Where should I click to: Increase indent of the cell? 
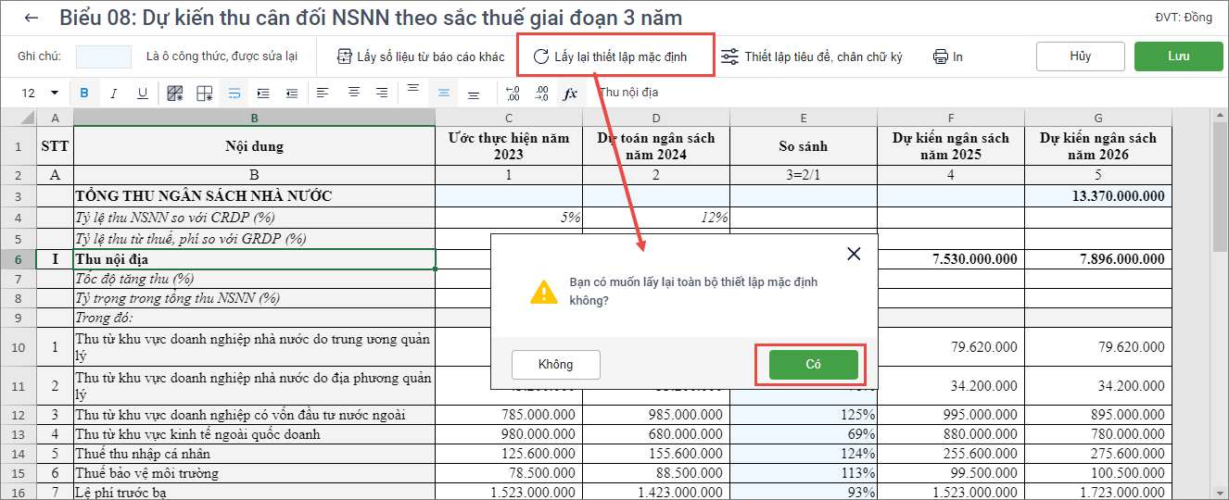coord(263,93)
